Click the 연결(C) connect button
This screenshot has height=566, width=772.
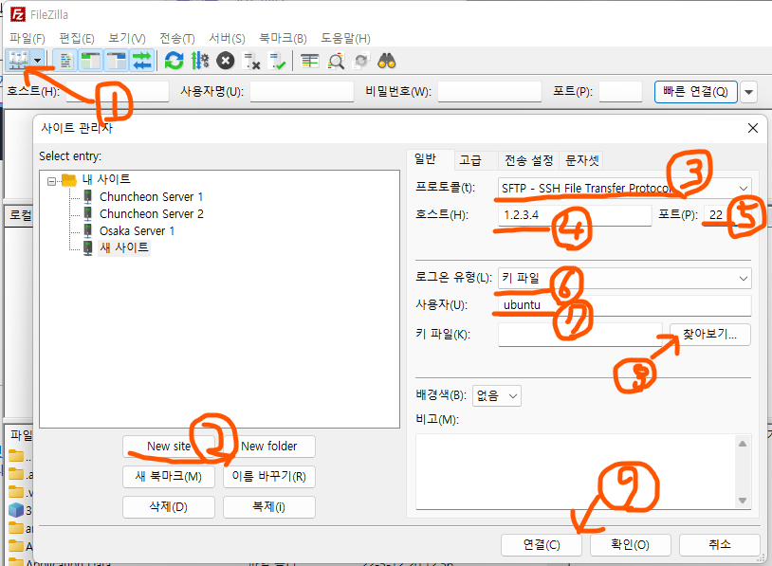(x=542, y=545)
